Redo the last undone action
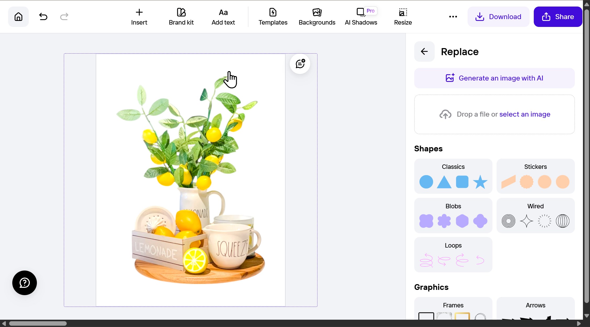 [x=64, y=17]
